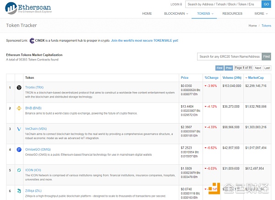This screenshot has height=200, width=275.
Task: Click the -3.96% change value
Action: click(211, 86)
